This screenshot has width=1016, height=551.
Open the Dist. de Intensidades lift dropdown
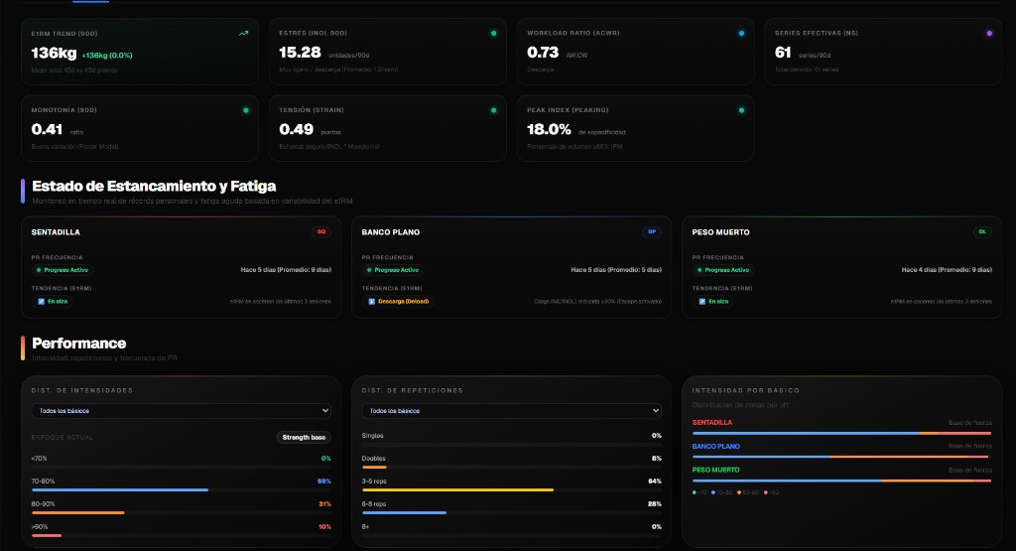click(182, 410)
